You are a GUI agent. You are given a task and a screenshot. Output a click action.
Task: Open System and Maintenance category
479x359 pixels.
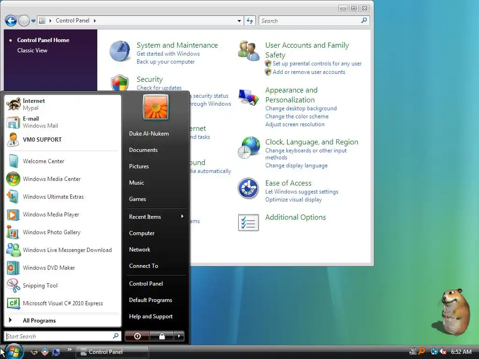point(177,45)
